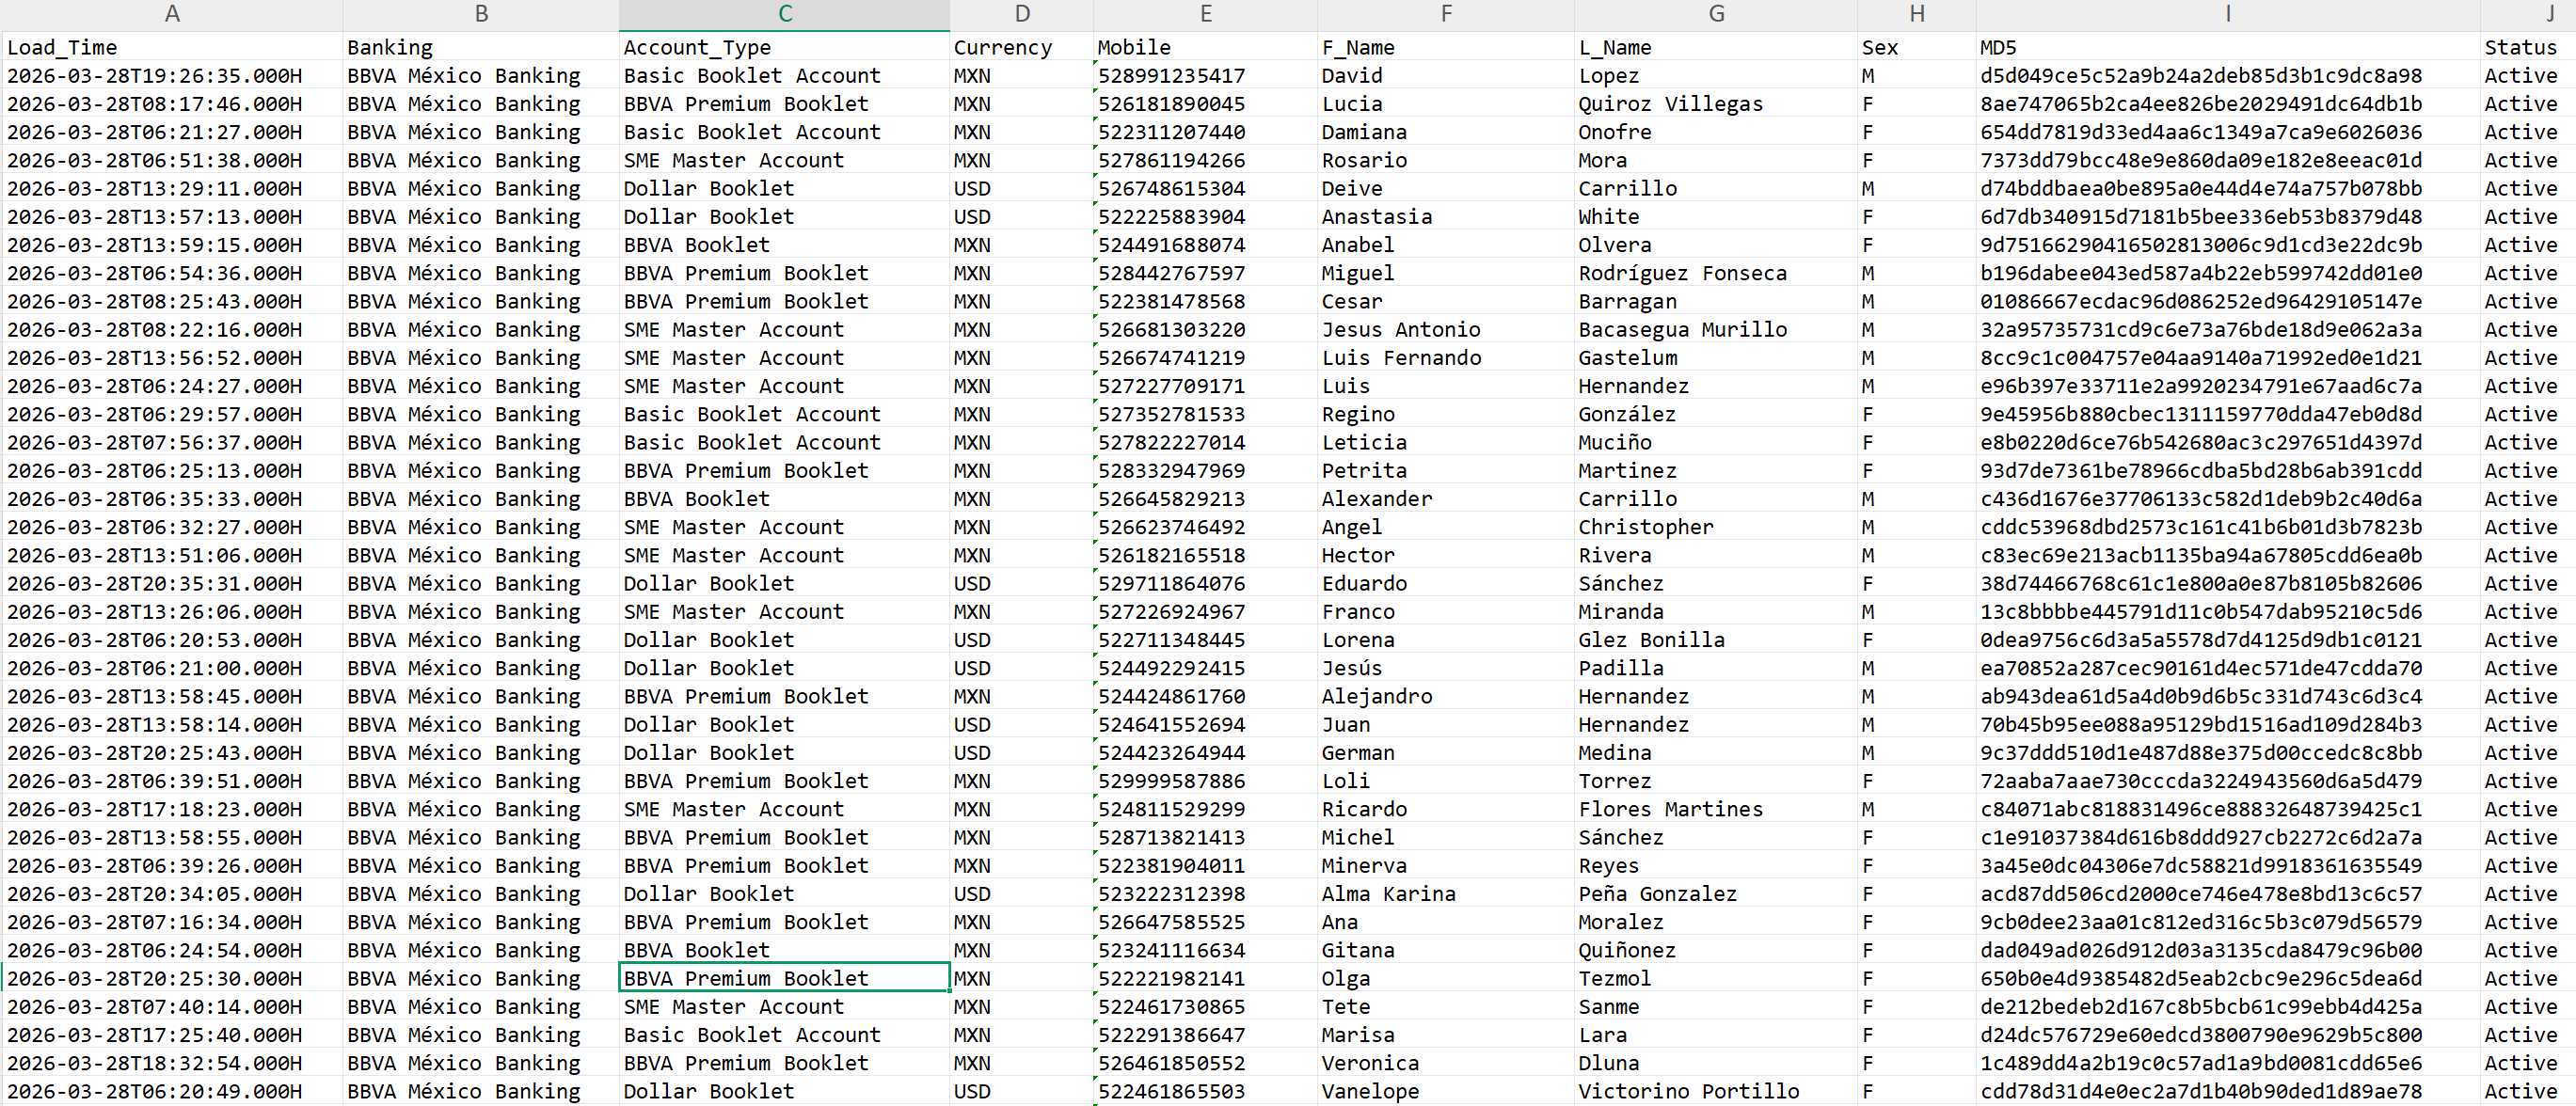Select the Vanelope first name cell

pyautogui.click(x=1445, y=1092)
